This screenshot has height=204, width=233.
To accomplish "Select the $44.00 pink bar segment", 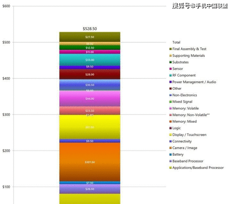I will (x=90, y=99).
